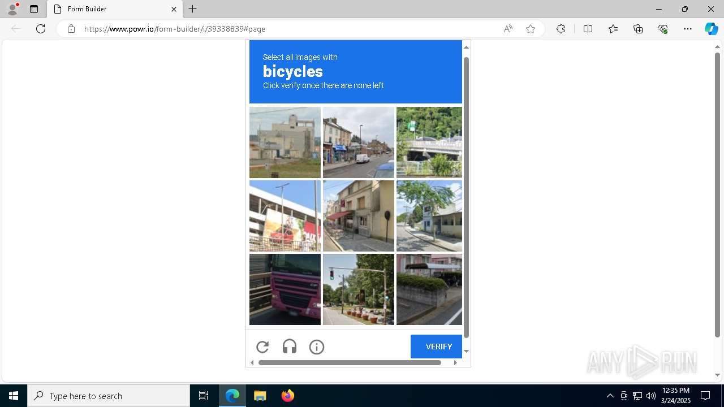Click the captcha frame vertical scrollbar
Image resolution: width=724 pixels, height=407 pixels.
[466, 198]
